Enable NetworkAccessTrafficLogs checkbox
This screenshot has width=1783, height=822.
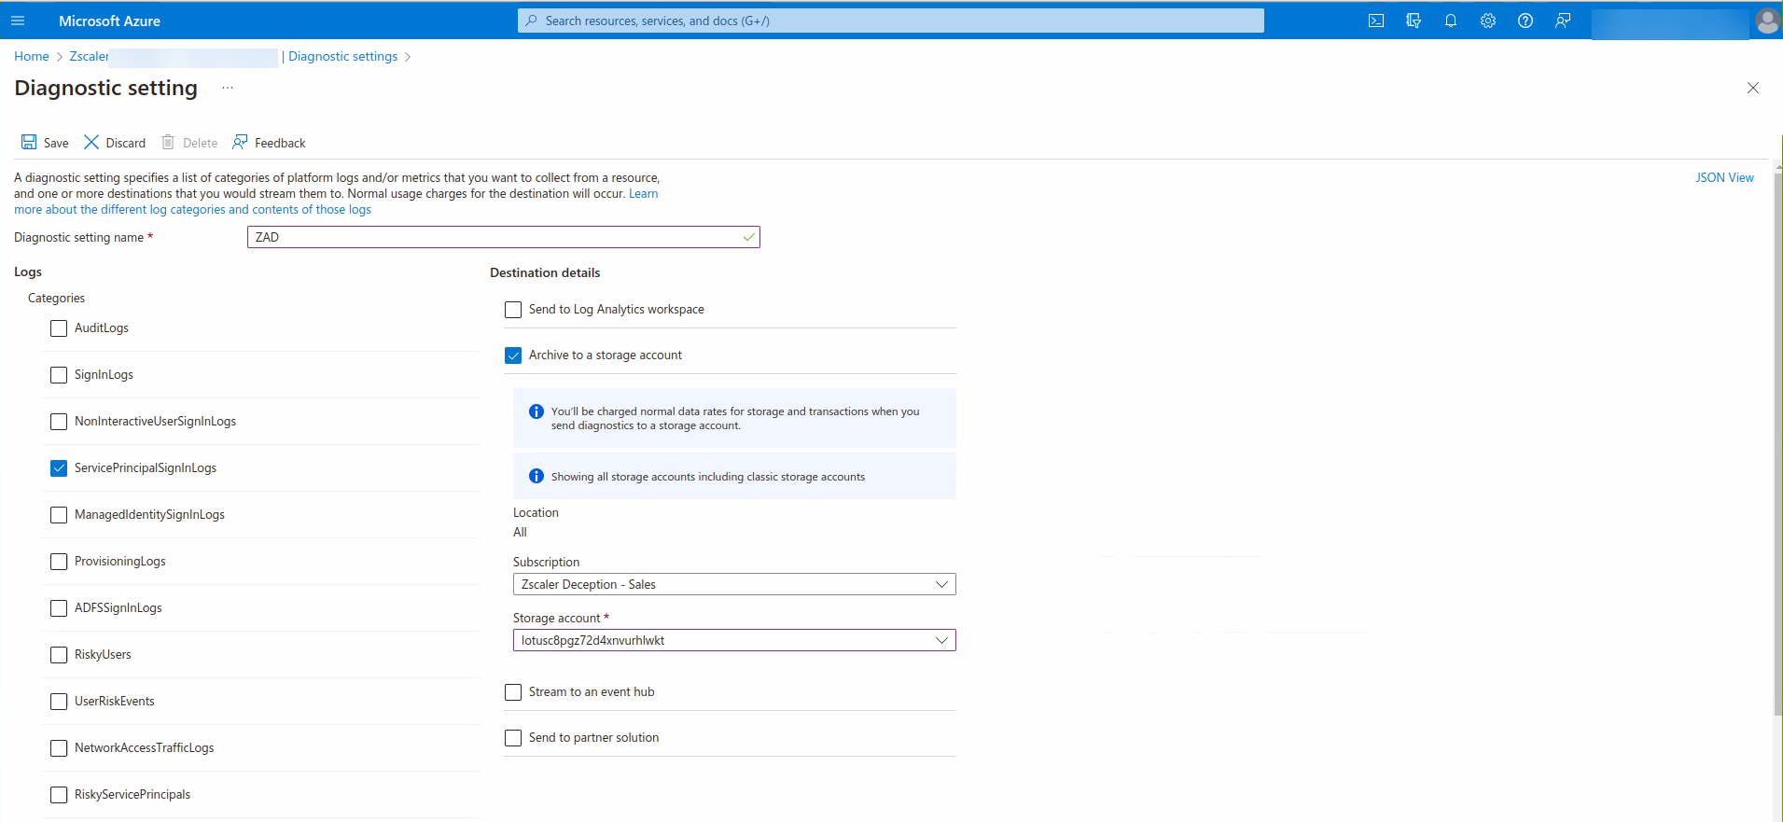59,748
